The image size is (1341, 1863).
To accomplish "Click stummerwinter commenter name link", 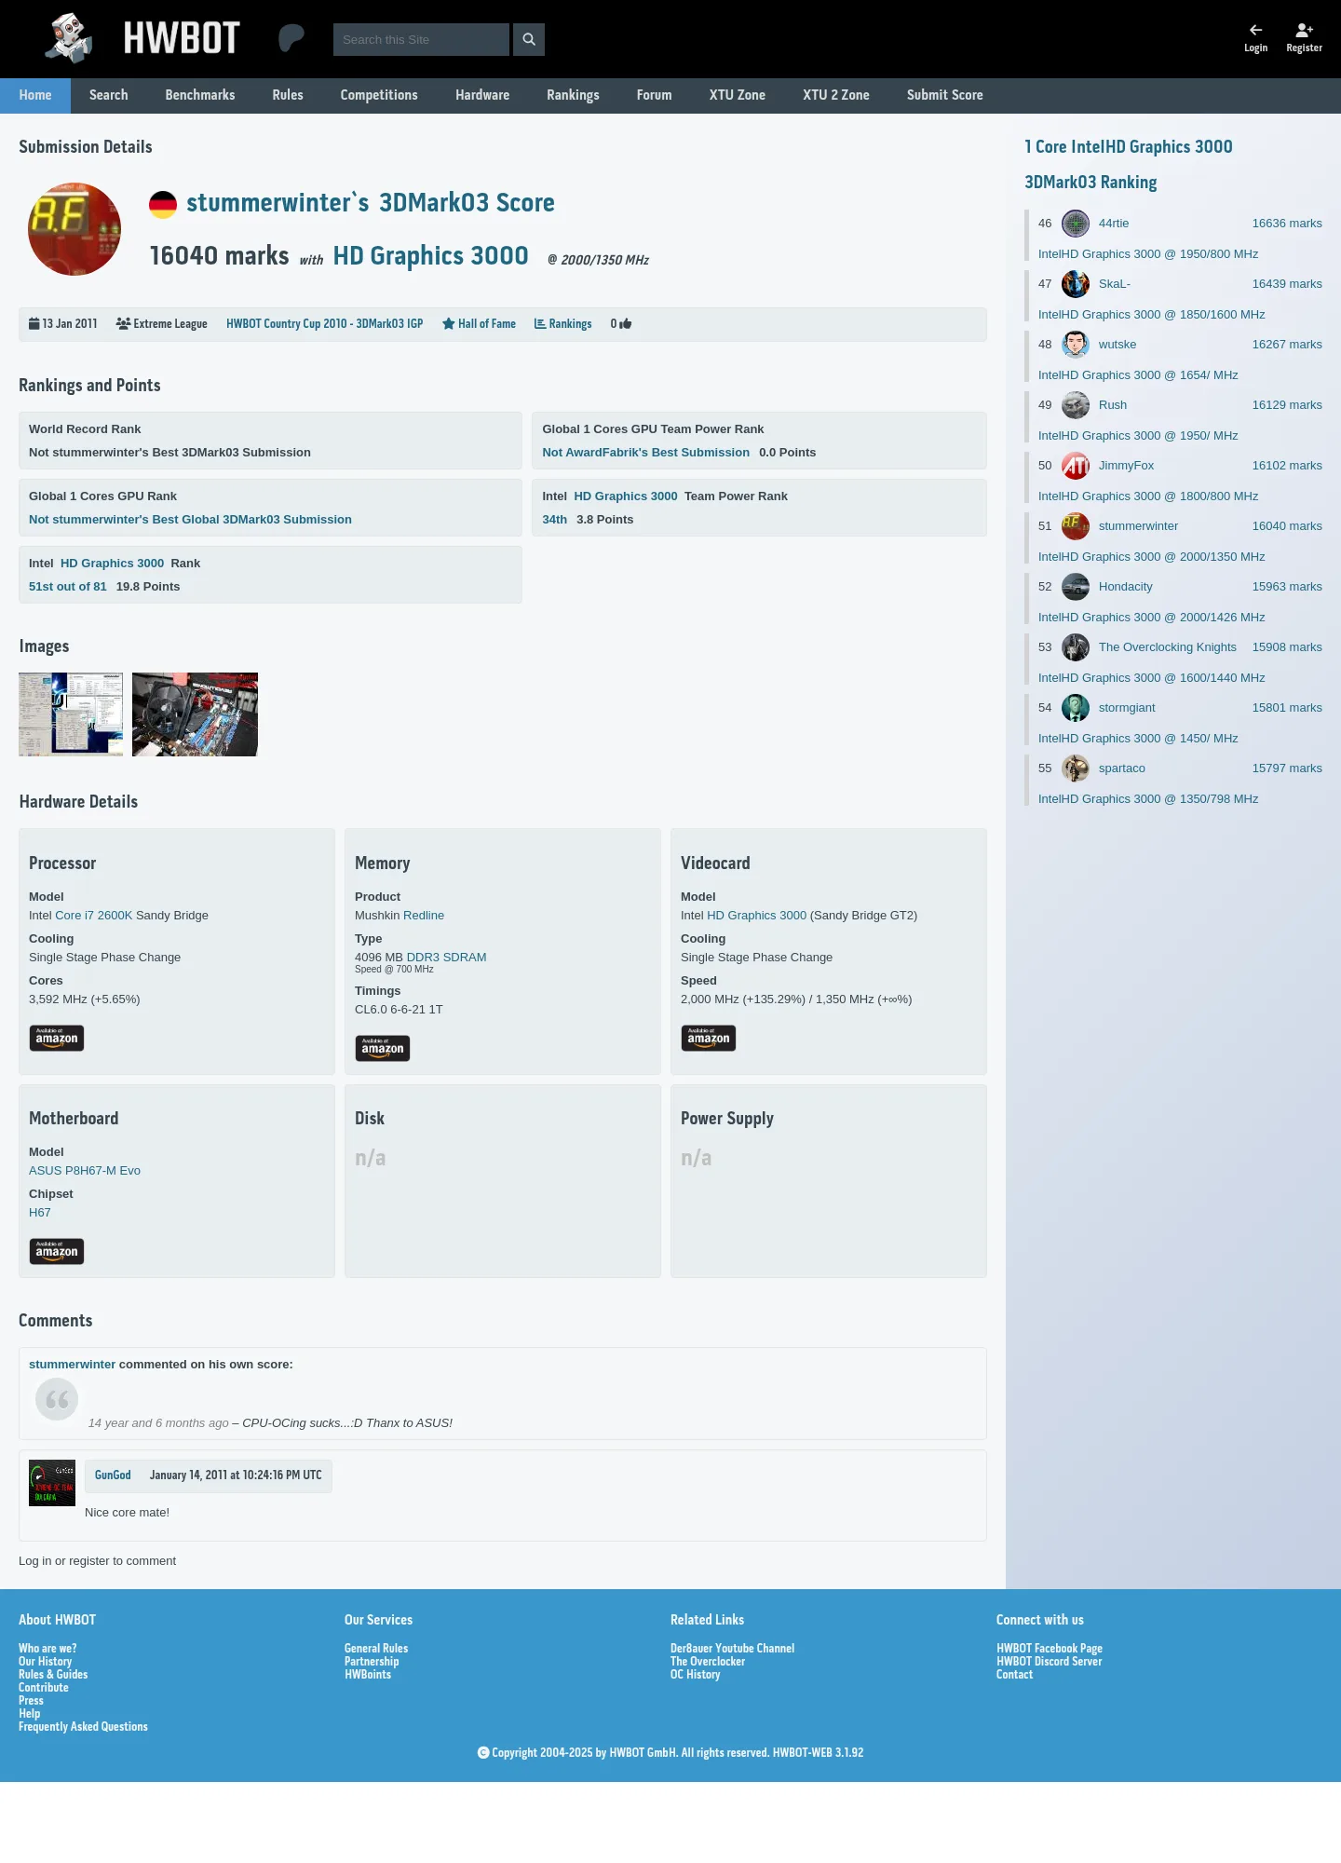I will click(x=72, y=1365).
